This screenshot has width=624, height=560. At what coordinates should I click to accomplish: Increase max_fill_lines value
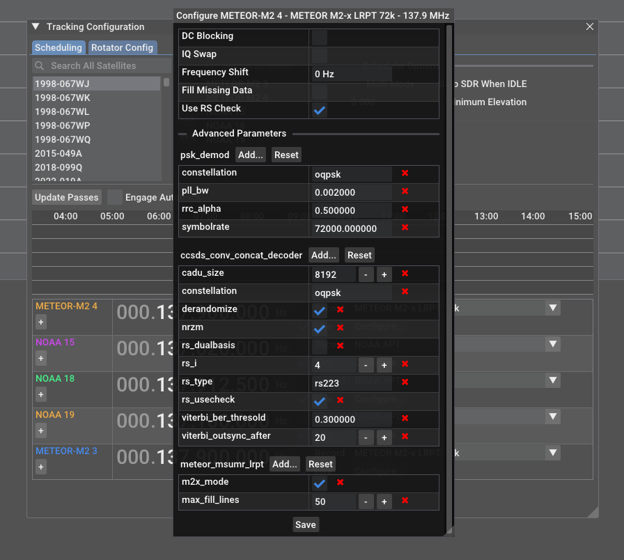point(384,501)
